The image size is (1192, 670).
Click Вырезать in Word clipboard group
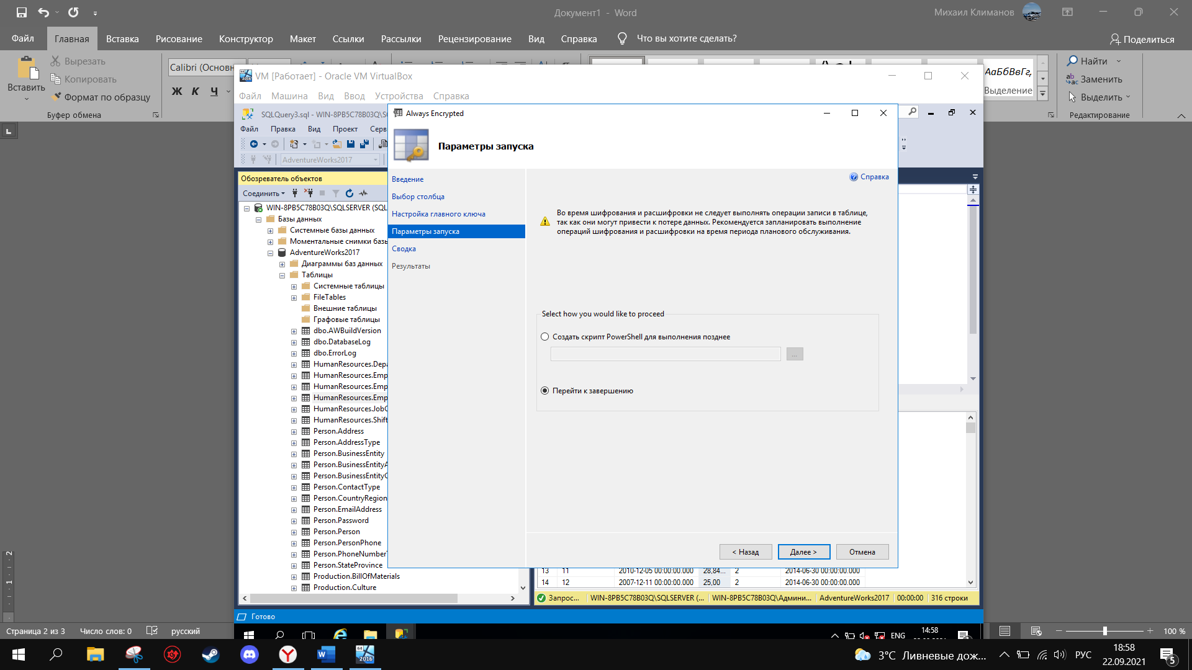point(78,61)
